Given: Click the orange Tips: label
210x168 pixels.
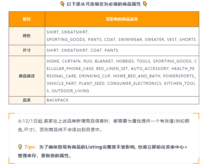Looking at the screenshot, I should pyautogui.click(x=30, y=147).
